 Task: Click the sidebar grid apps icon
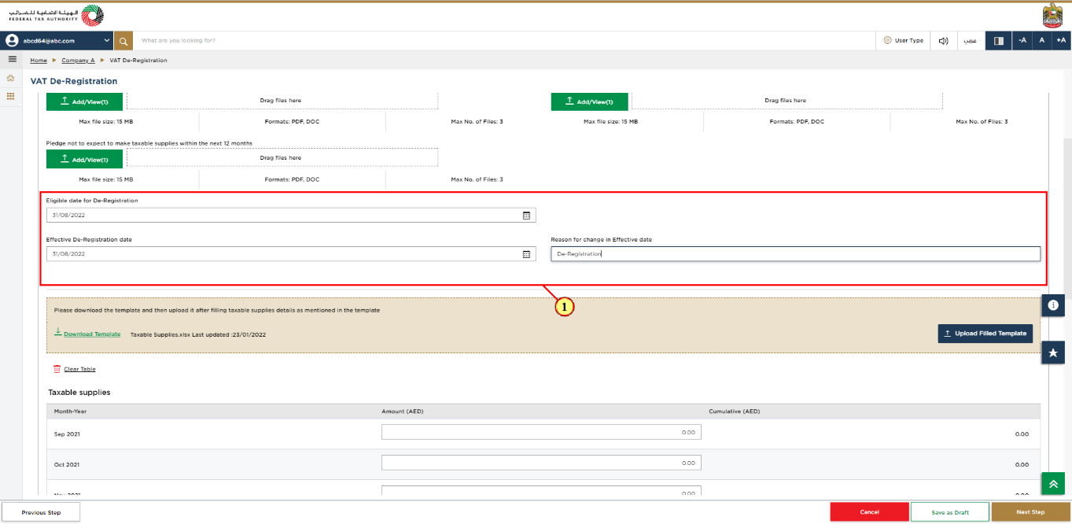tap(11, 96)
